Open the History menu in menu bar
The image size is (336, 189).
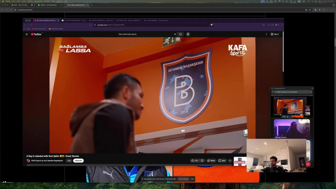pos(30,1)
